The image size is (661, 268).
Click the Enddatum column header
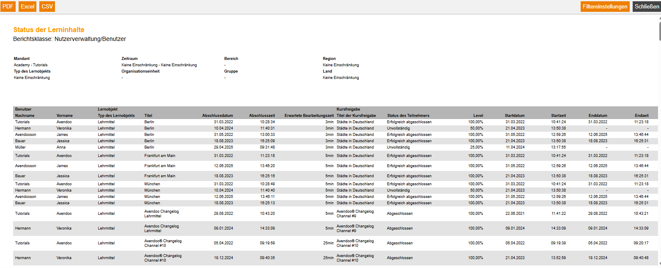pyautogui.click(x=598, y=116)
